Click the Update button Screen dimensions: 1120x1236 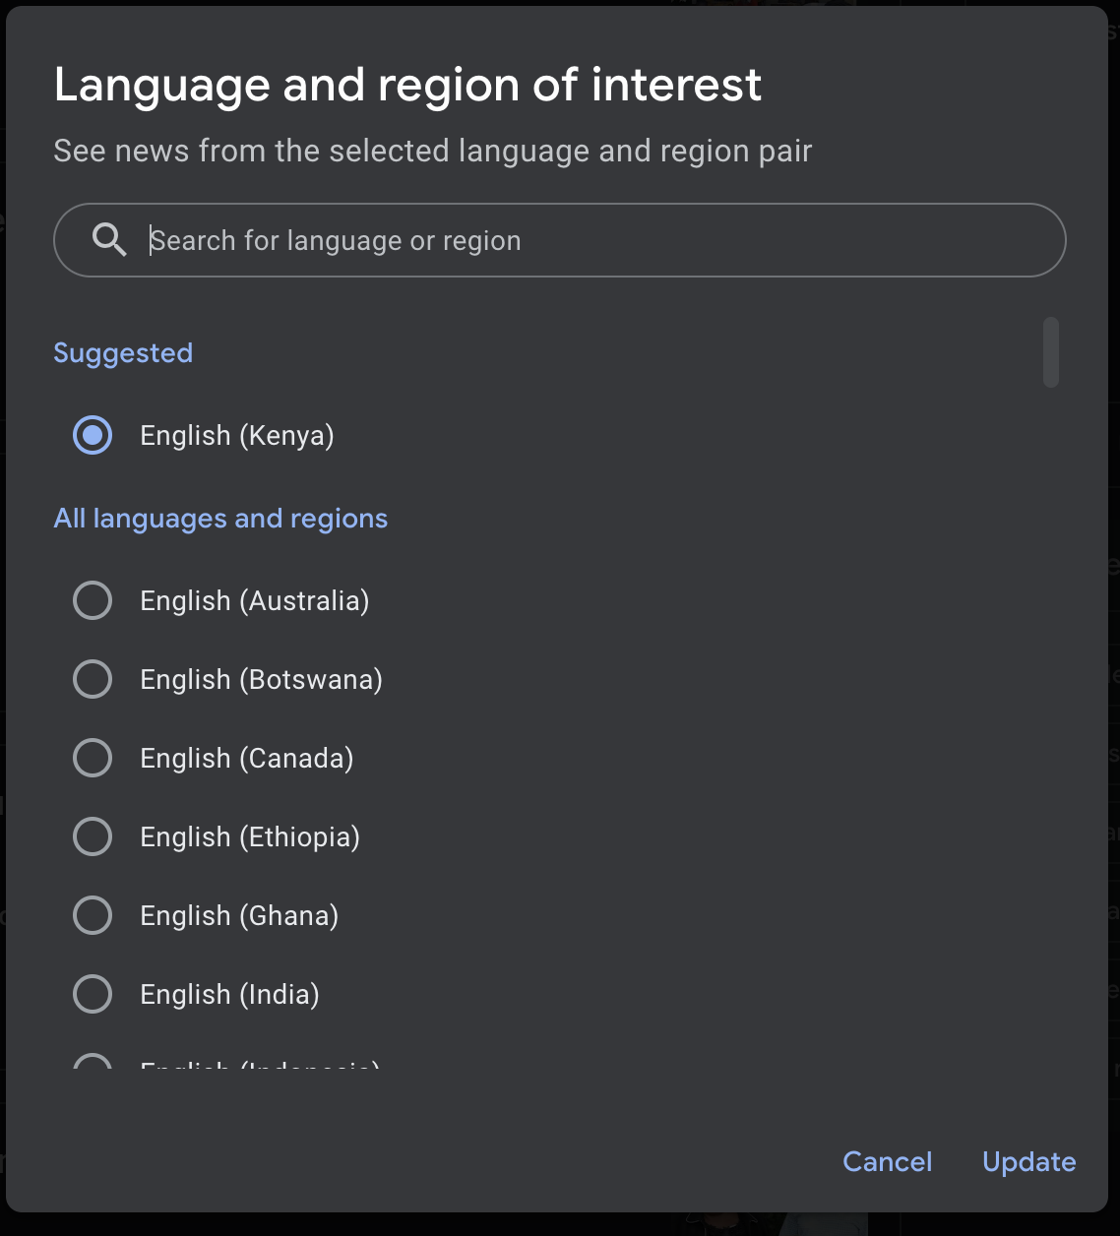pyautogui.click(x=1028, y=1161)
